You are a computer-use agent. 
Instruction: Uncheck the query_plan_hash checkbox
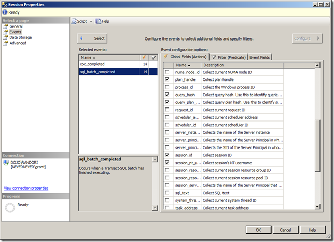(167, 102)
